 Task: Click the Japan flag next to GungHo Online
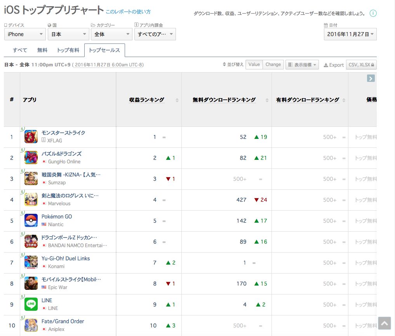pyautogui.click(x=44, y=161)
